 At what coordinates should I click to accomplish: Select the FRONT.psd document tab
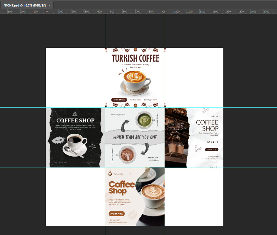click(x=25, y=5)
